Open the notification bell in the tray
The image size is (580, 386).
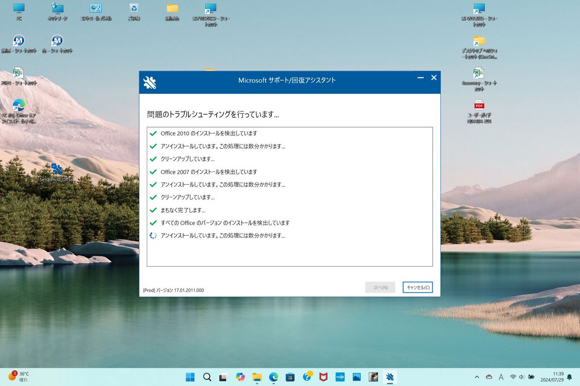tap(570, 377)
